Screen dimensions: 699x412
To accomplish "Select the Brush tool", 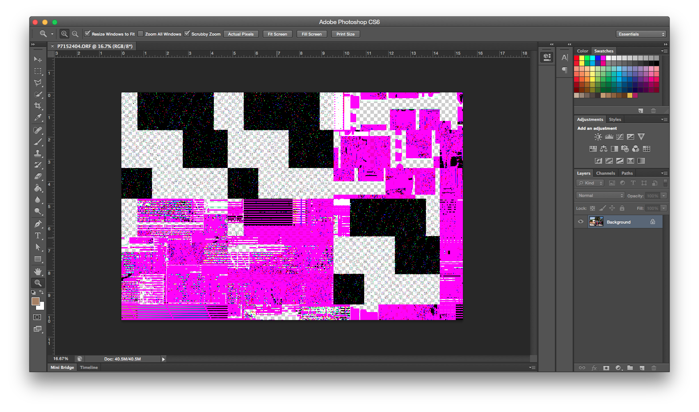I will pyautogui.click(x=38, y=142).
